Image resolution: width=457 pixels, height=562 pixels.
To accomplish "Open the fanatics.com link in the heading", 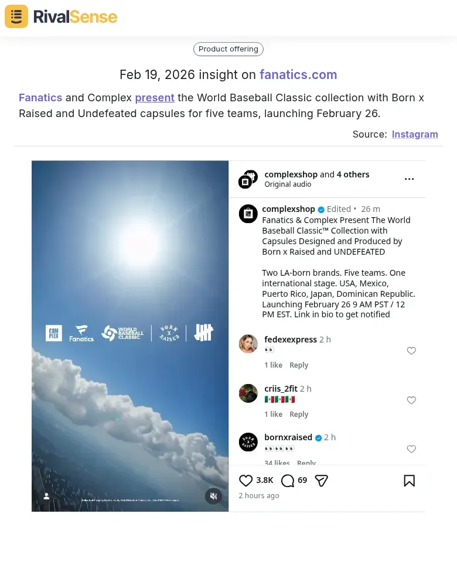I will 298,75.
